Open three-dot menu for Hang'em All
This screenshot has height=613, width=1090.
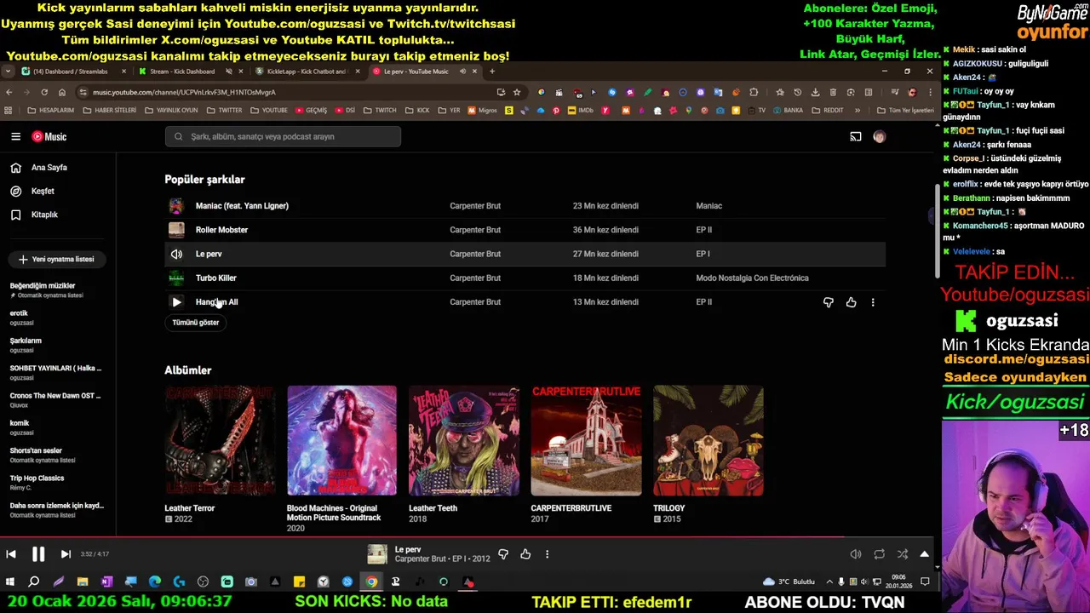tap(872, 302)
